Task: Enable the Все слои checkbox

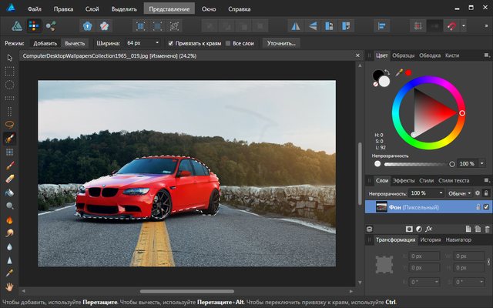Action: 229,43
